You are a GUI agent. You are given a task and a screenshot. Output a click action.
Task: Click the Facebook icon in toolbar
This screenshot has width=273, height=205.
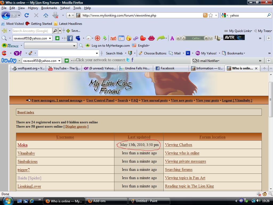pyautogui.click(x=70, y=38)
